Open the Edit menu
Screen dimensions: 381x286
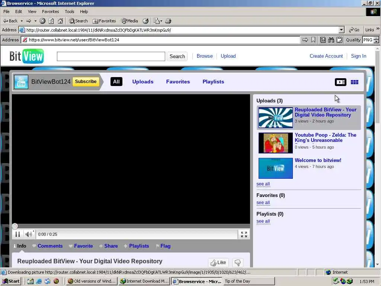19,12
